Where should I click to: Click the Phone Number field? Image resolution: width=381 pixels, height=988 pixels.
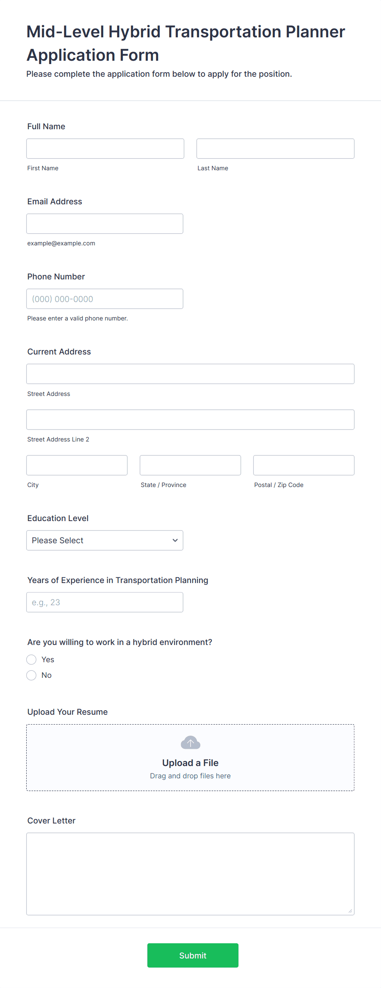pos(105,299)
